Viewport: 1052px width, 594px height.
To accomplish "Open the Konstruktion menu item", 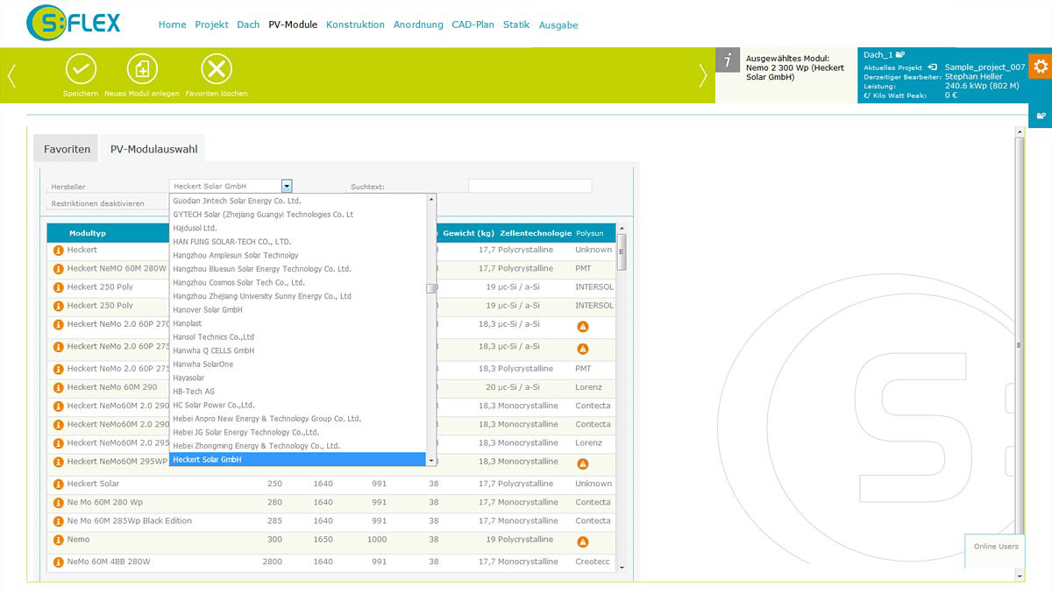I will (355, 25).
